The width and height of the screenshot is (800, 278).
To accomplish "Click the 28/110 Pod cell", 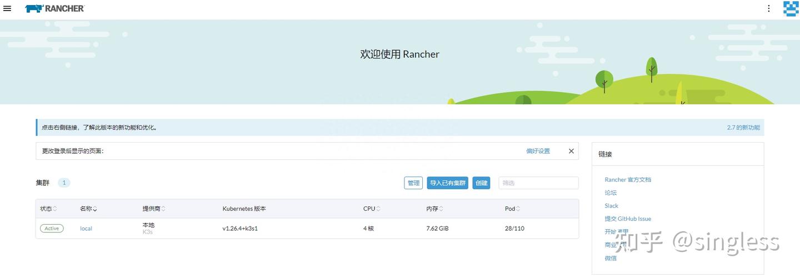I will coord(514,229).
